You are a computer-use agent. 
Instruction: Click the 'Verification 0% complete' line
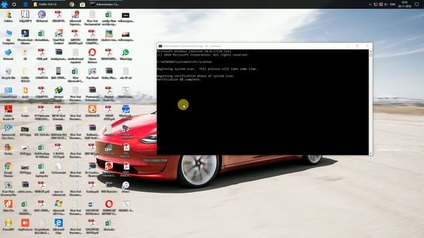point(179,79)
